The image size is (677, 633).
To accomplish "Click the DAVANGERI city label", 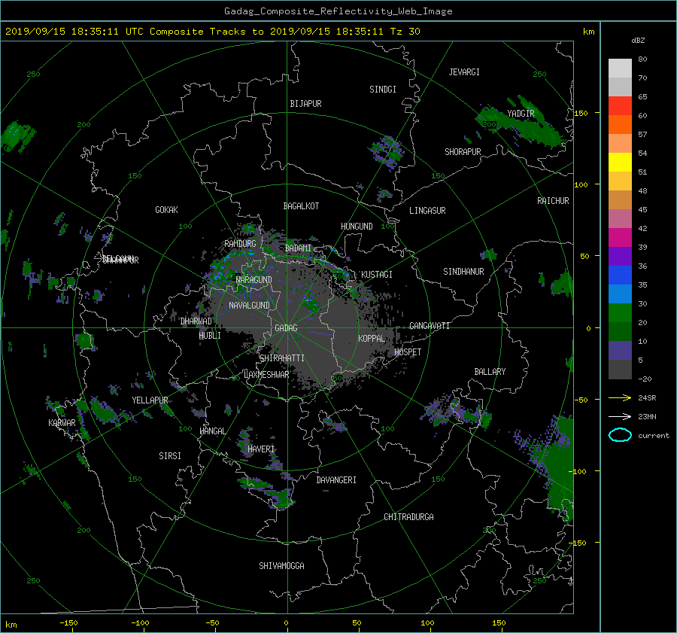I will point(336,480).
